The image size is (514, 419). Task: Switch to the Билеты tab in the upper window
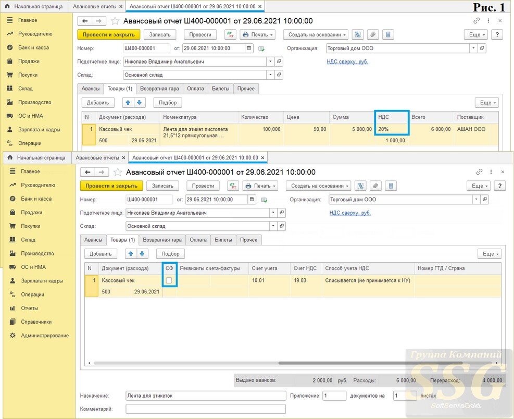pyautogui.click(x=221, y=89)
